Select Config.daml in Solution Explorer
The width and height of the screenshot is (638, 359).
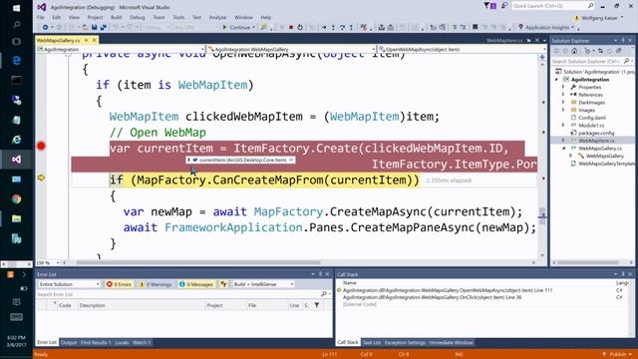point(592,118)
